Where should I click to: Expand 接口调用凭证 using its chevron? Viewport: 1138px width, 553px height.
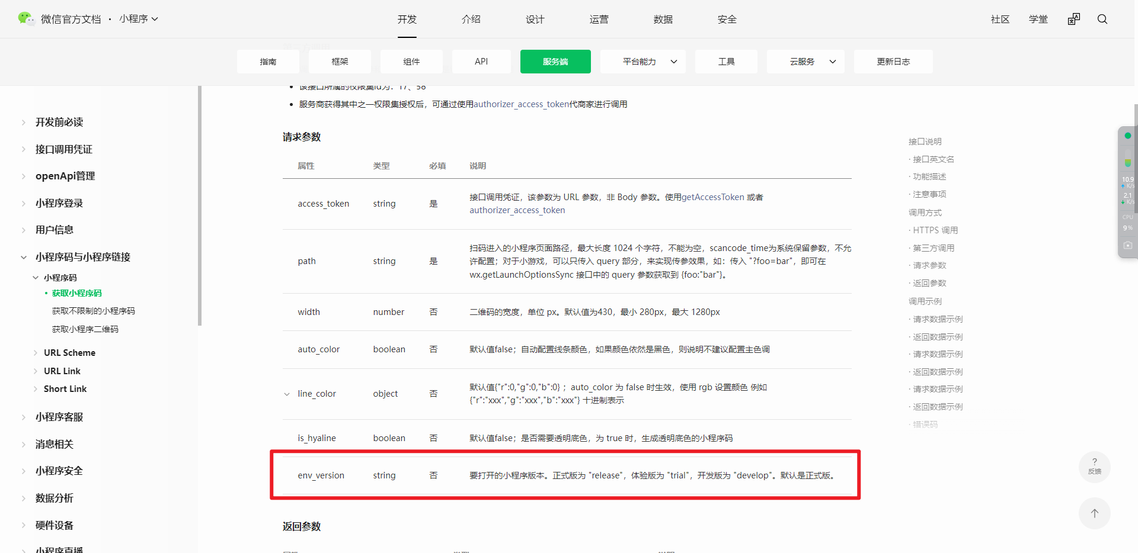[24, 149]
